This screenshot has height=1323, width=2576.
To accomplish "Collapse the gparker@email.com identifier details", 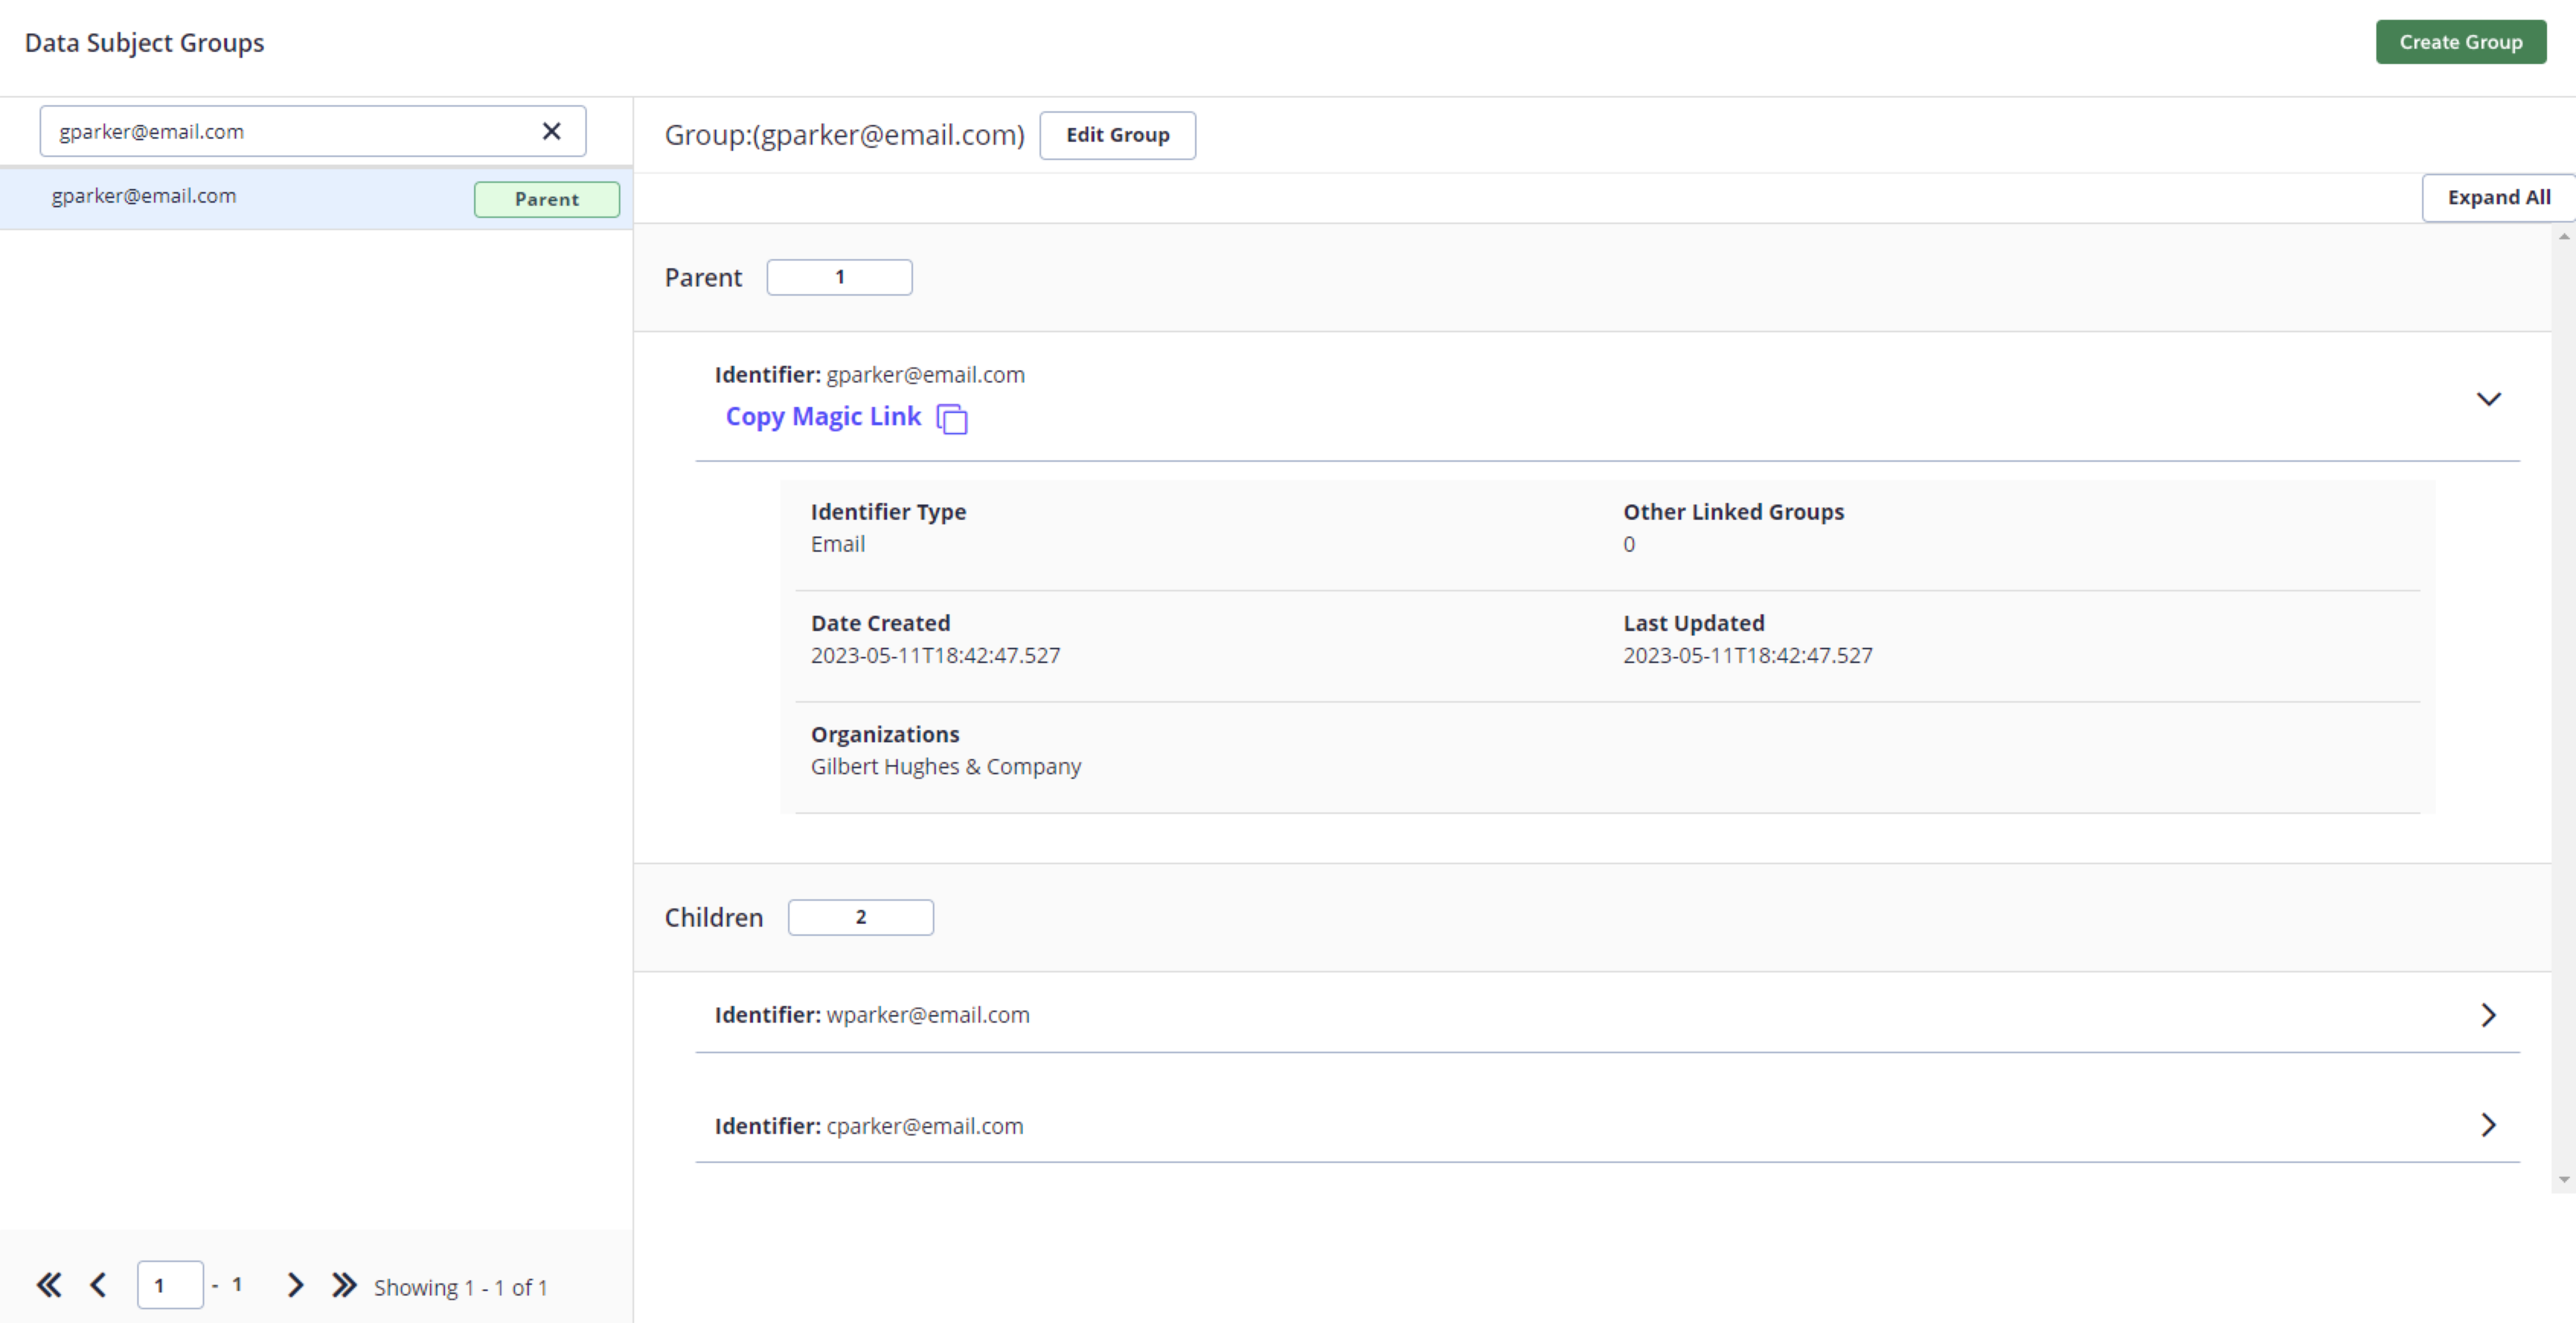I will coord(2489,399).
